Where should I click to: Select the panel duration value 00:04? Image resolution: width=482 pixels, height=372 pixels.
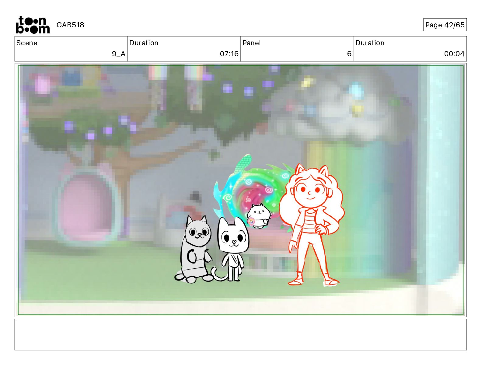click(x=454, y=54)
